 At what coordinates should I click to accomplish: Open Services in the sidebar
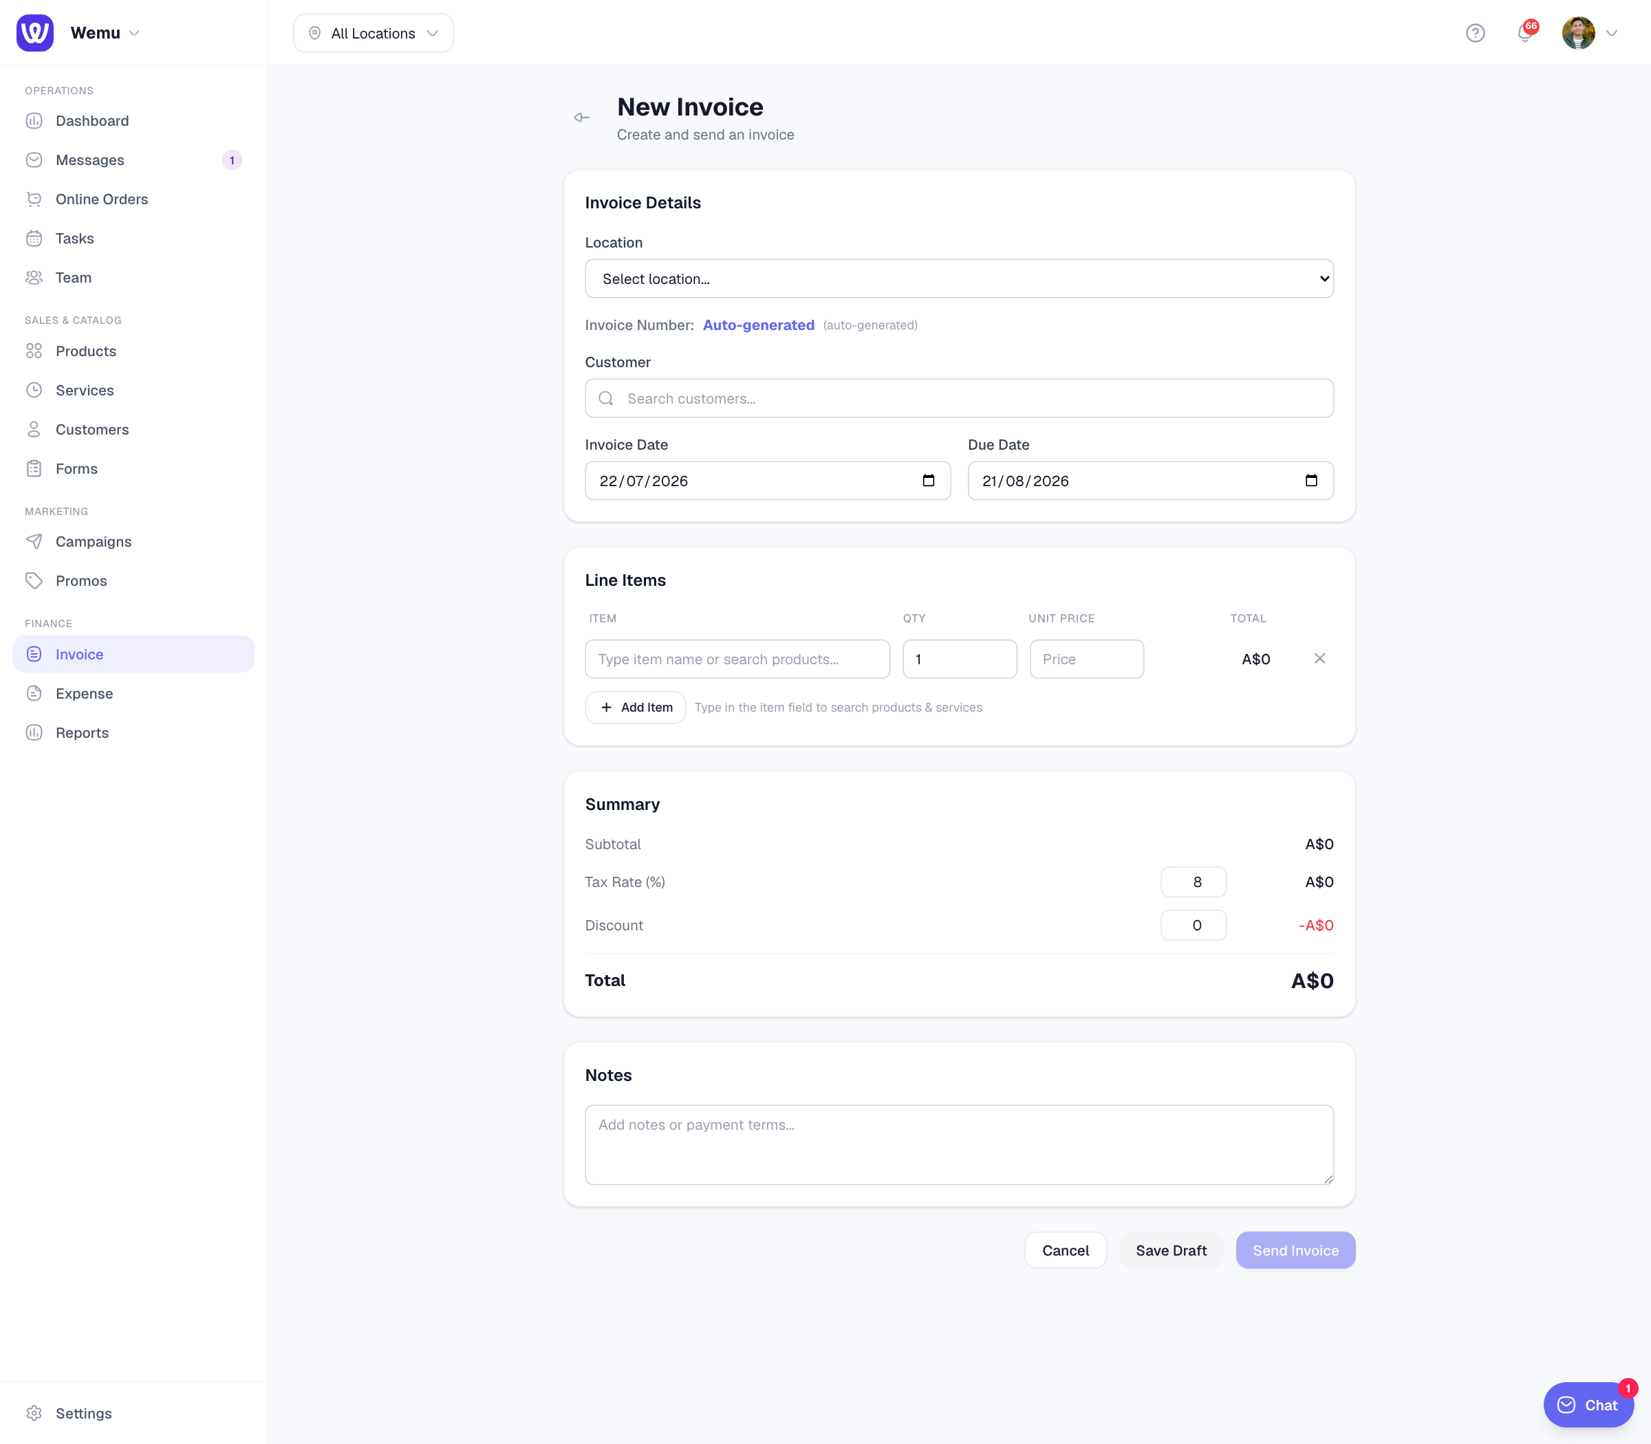point(134,390)
